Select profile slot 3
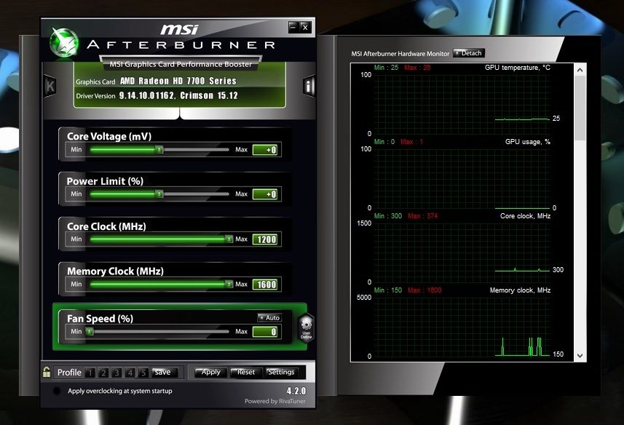Screen dimensions: 624x425 116,373
